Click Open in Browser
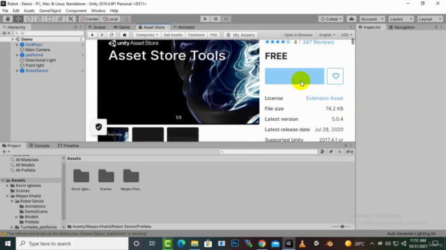This screenshot has width=446, height=250. 298,35
